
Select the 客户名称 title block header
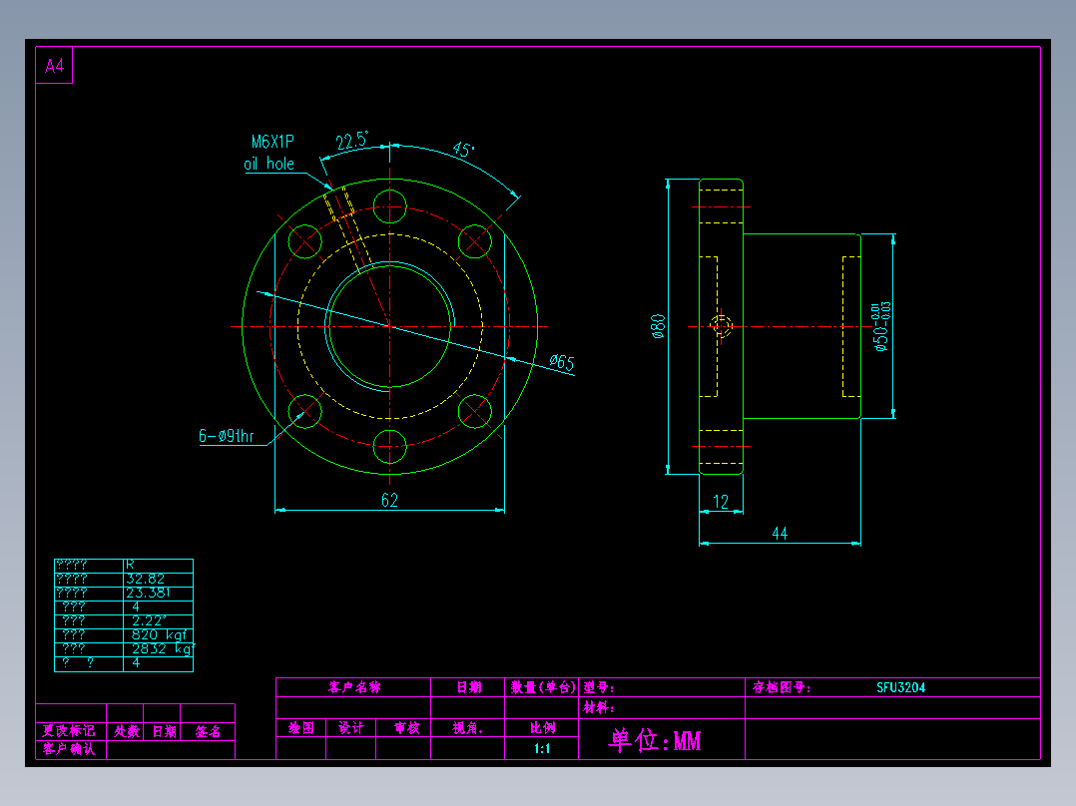click(x=354, y=687)
